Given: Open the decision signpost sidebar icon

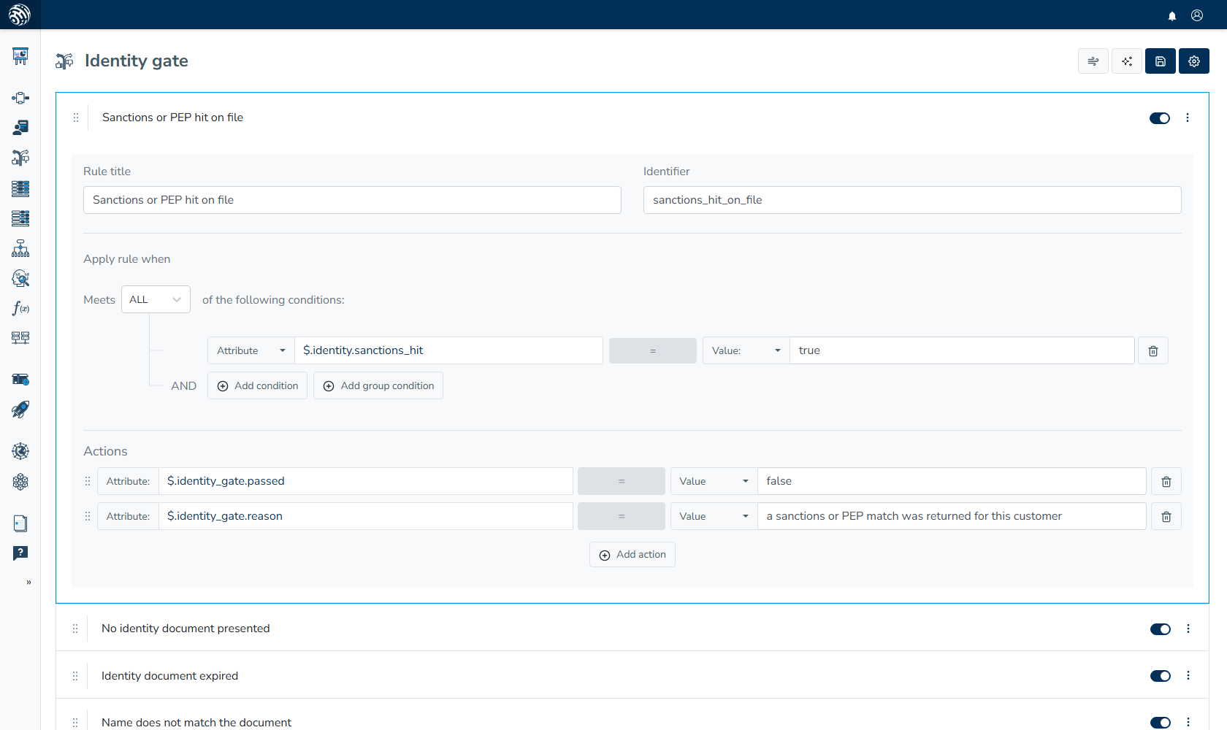Looking at the screenshot, I should [x=20, y=158].
